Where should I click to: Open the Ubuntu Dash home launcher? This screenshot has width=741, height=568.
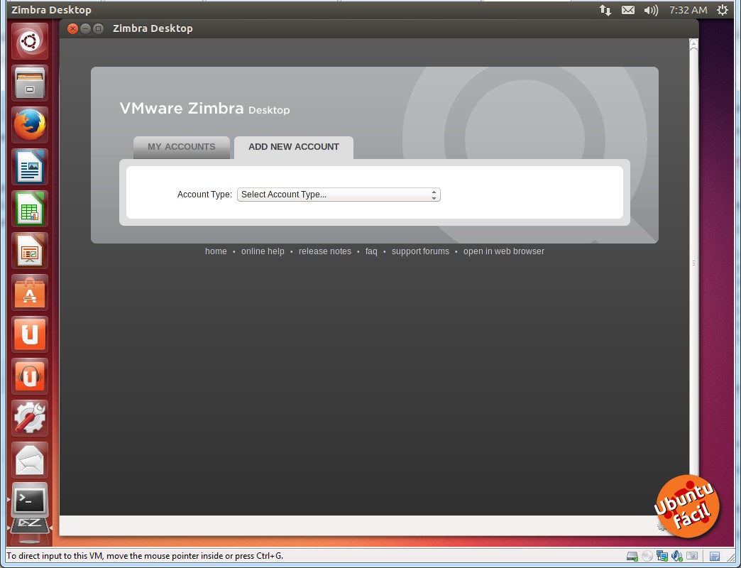pos(30,41)
